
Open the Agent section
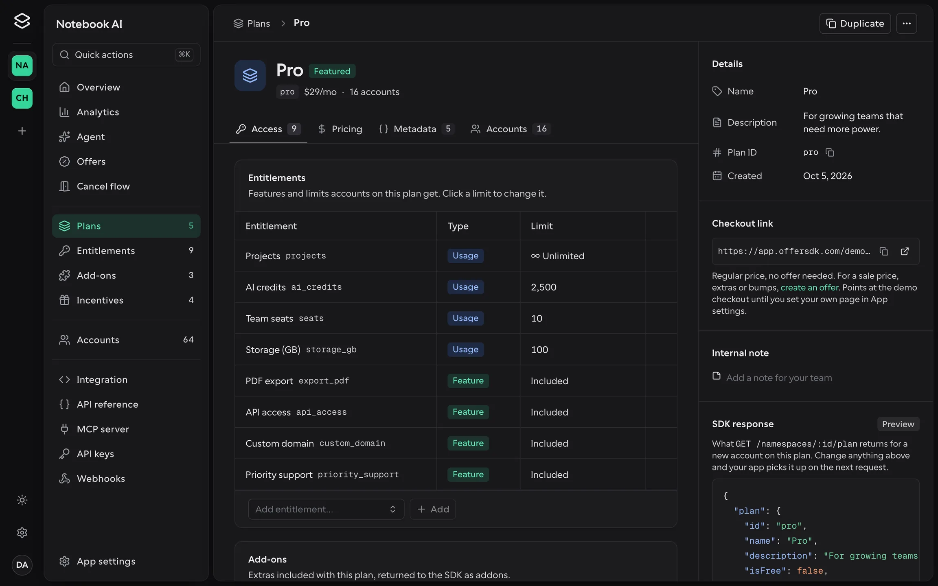tap(126, 137)
